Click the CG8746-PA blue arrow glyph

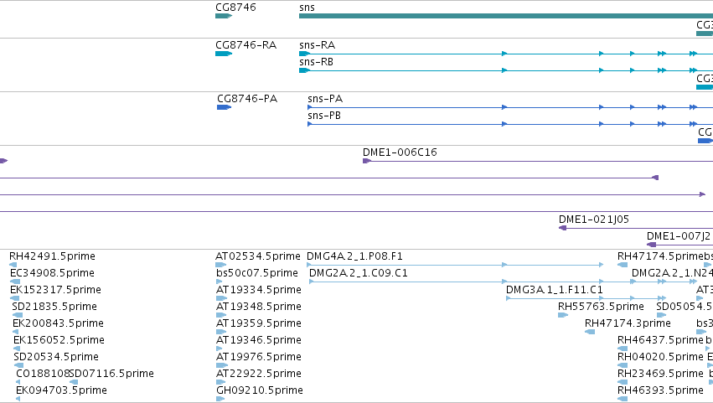click(225, 107)
